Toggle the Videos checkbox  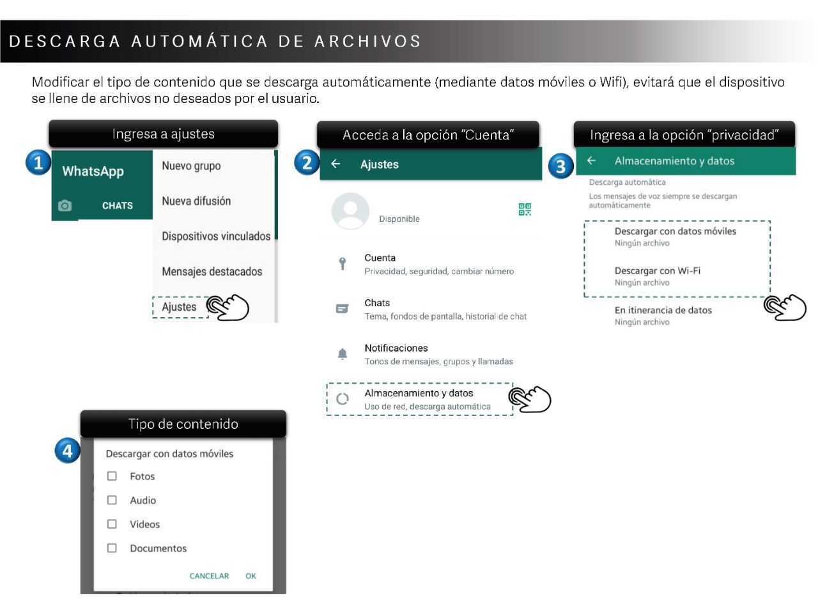(x=112, y=524)
